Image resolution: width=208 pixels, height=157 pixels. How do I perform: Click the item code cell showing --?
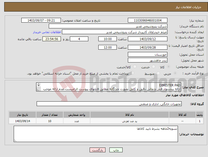182,121
